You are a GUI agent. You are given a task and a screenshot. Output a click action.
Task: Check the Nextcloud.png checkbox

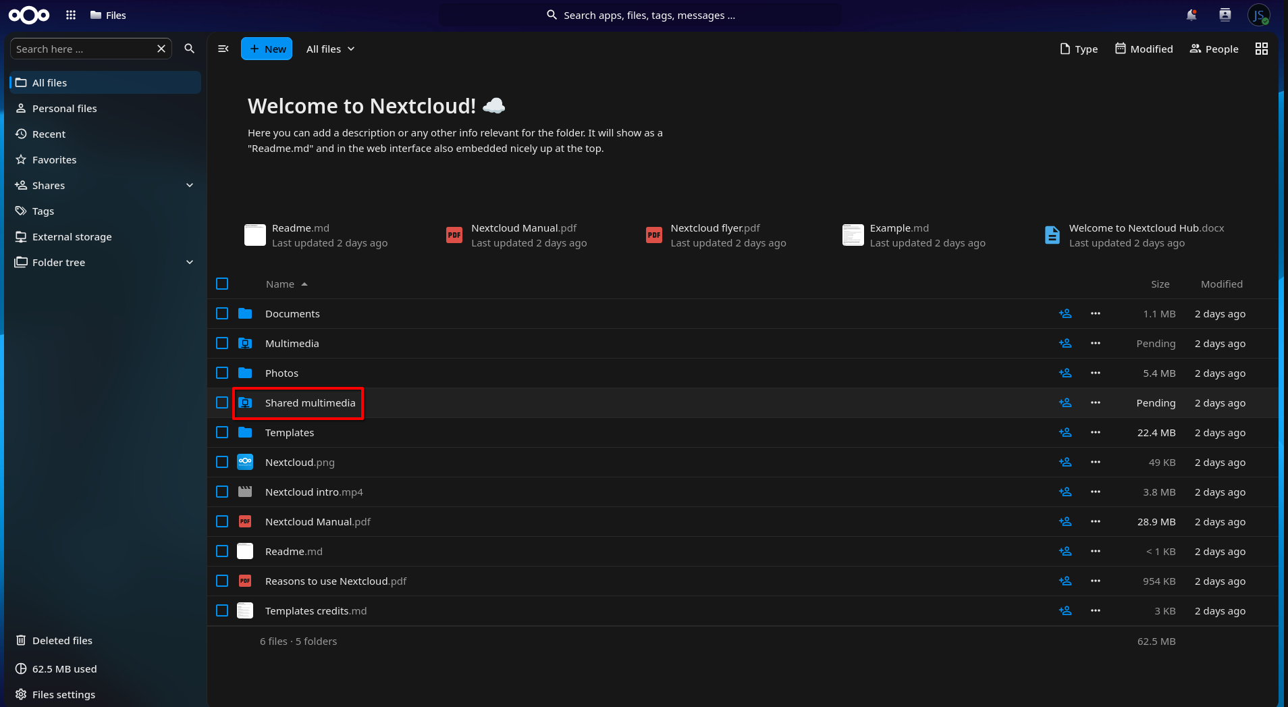point(222,462)
